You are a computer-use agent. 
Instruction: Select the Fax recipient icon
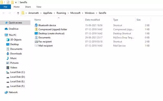click(36, 42)
